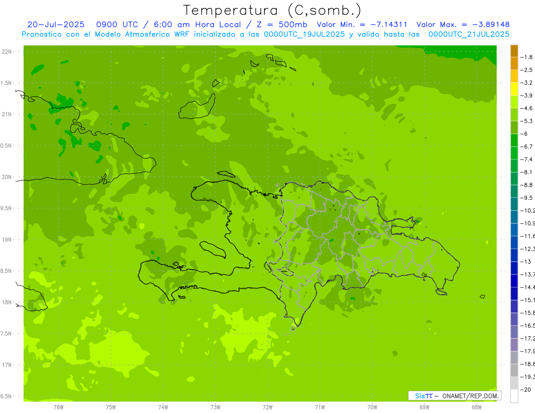This screenshot has height=413, width=535.
Task: Click the brown legend band above -1.8
Action: (514, 51)
